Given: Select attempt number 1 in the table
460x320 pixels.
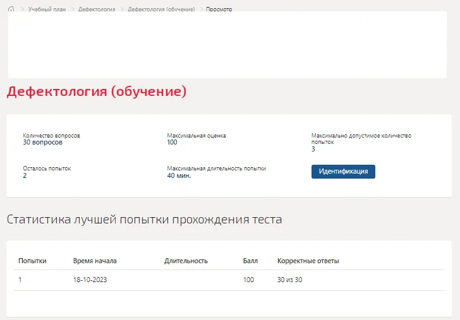Looking at the screenshot, I should tap(20, 280).
